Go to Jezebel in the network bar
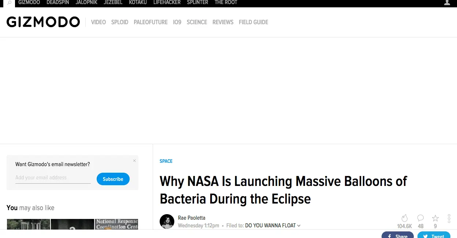Screen dimensions: 457x238 (113, 3)
